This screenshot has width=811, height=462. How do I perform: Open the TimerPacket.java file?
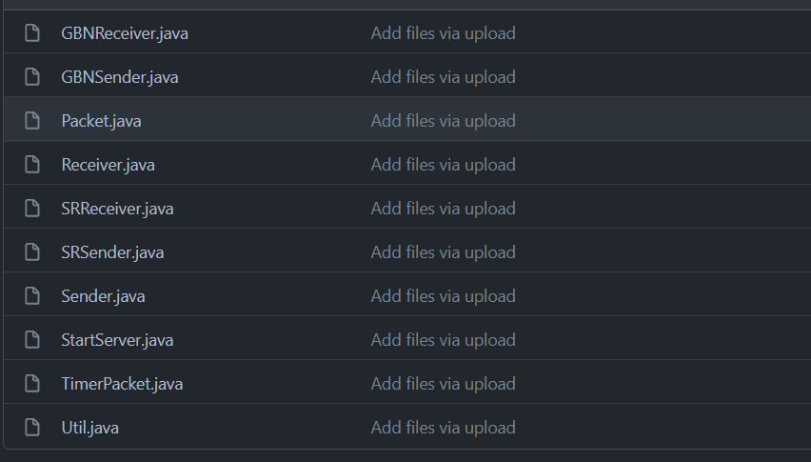coord(122,384)
